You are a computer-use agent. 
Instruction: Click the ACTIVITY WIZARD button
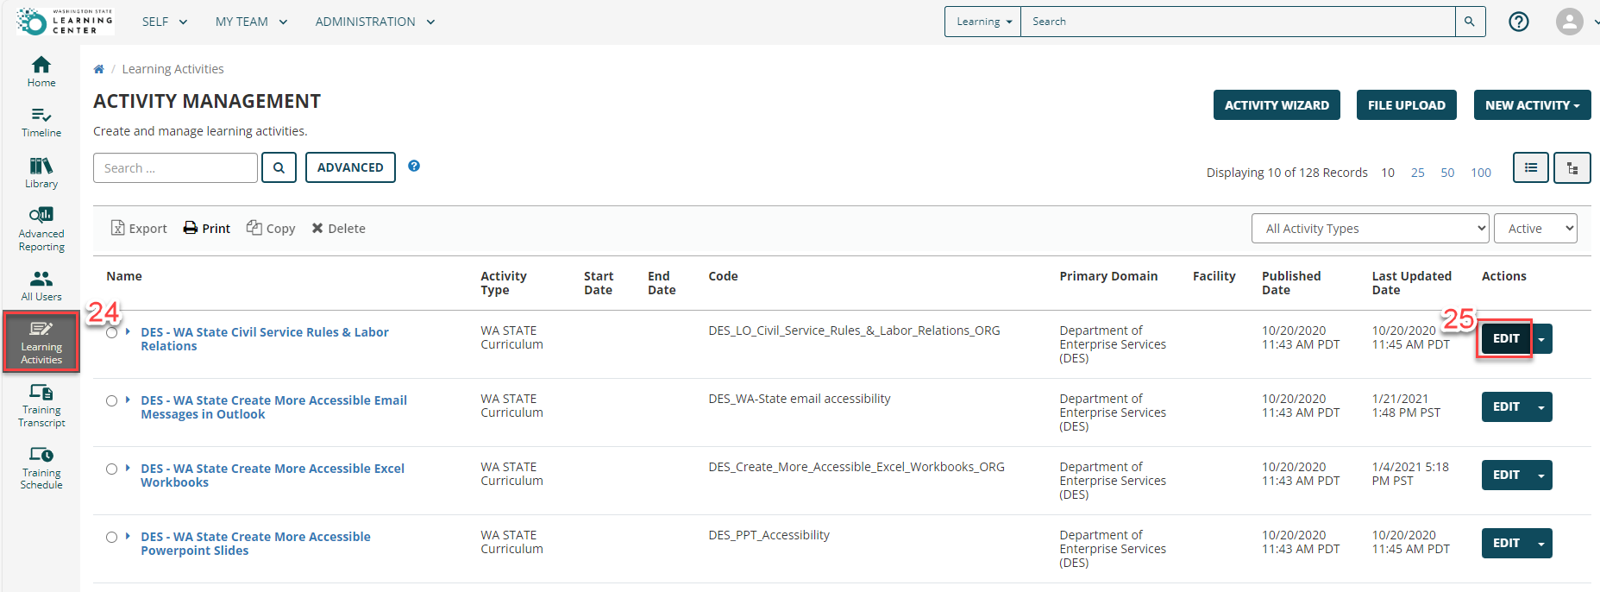click(x=1277, y=105)
